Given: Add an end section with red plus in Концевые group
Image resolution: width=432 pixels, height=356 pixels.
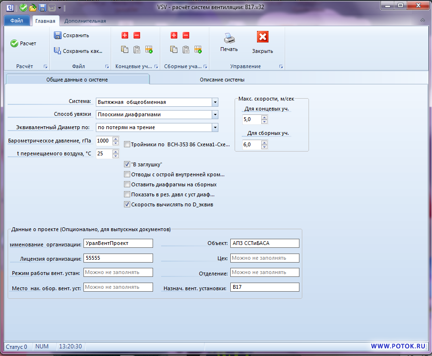Looking at the screenshot, I should tap(125, 35).
